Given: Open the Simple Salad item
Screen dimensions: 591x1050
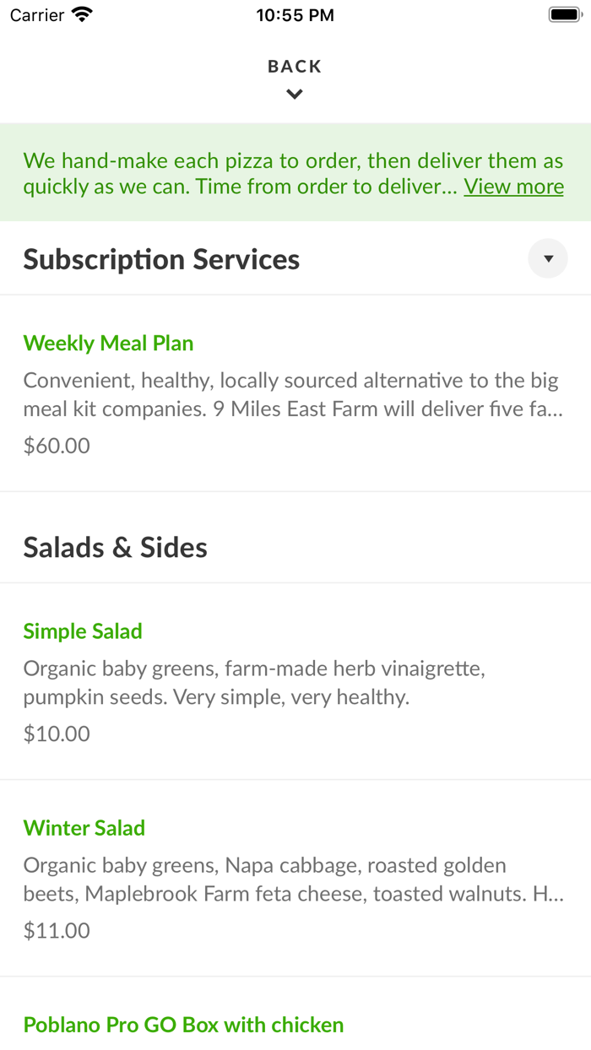Looking at the screenshot, I should (x=83, y=631).
